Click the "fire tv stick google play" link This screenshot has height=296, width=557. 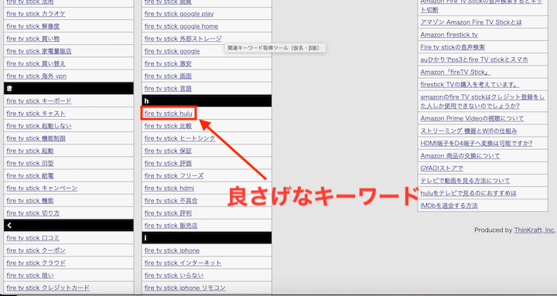[179, 14]
